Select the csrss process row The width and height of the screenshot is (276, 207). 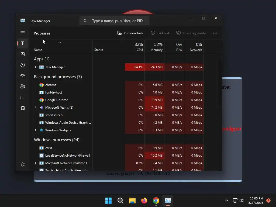(116, 148)
